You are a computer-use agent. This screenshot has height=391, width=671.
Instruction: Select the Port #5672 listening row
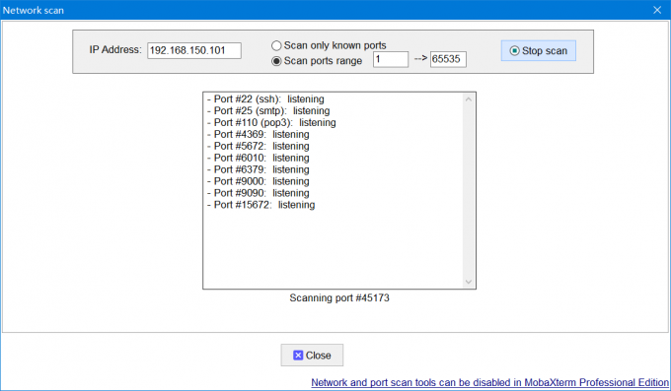pos(259,146)
